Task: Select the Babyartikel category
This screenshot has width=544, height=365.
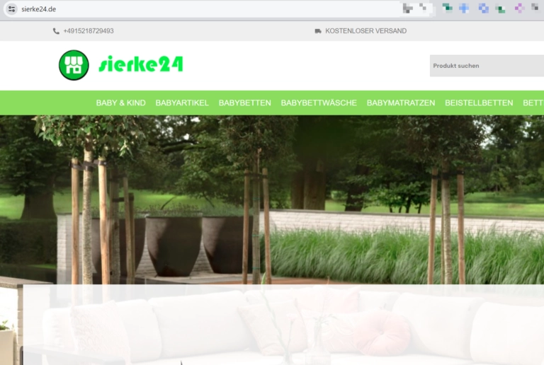Action: (x=182, y=103)
